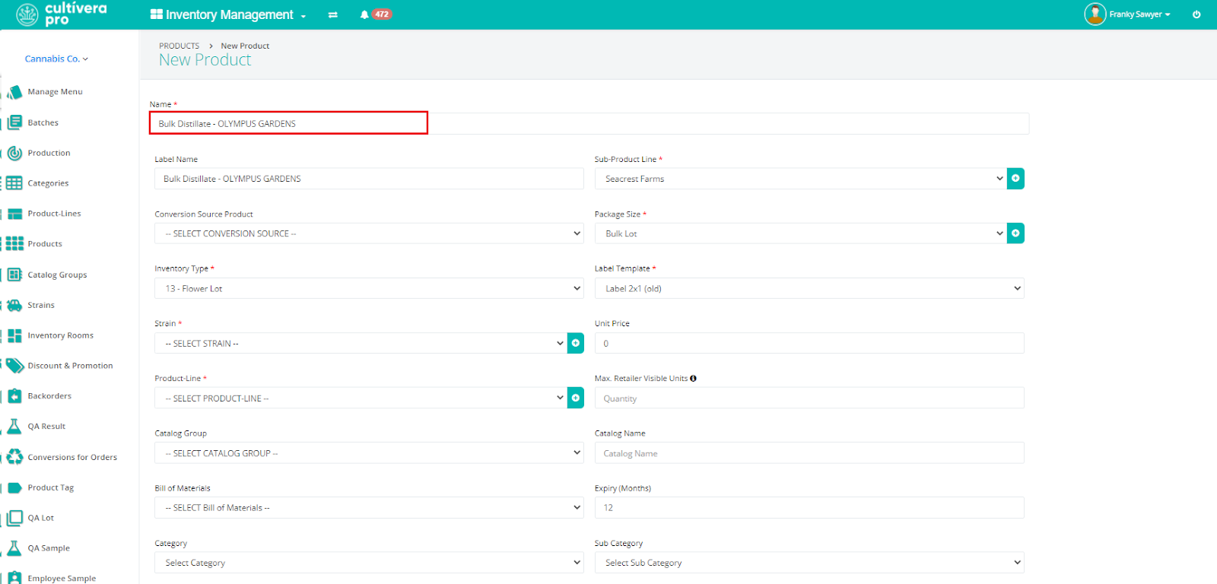
Task: Click the Expiry (Months) input field
Action: tap(809, 508)
